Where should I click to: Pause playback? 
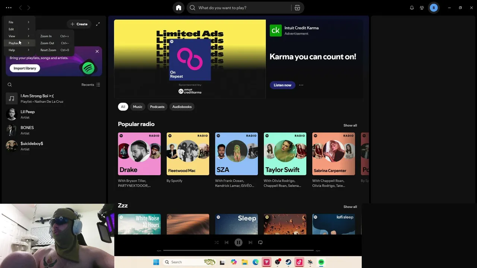(238, 242)
